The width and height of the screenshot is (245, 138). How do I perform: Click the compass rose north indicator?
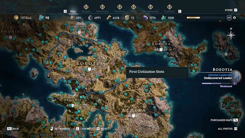point(231,34)
